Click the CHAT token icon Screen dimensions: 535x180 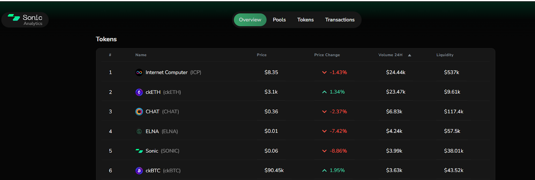point(139,112)
